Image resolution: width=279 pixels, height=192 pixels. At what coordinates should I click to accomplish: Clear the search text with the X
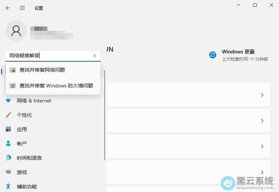[95, 56]
